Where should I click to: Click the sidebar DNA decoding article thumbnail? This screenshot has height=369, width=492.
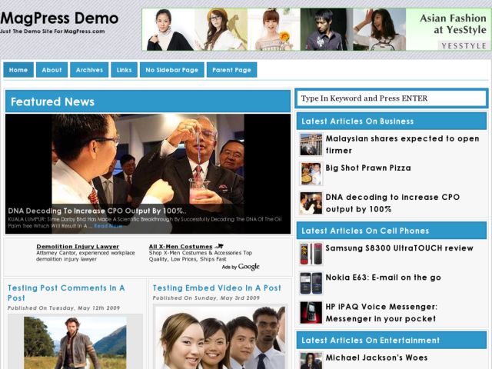click(x=311, y=203)
